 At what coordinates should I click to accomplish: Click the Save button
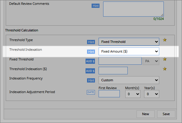pos(166,114)
